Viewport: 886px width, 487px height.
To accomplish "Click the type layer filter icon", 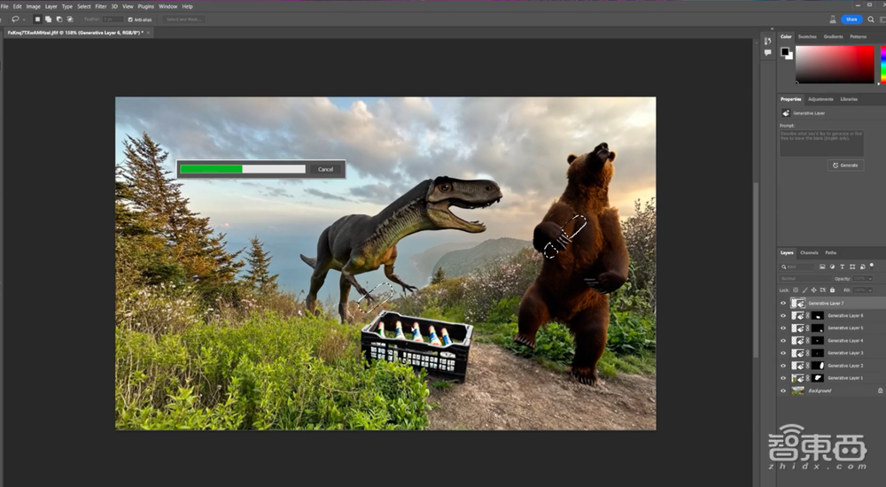I will coord(842,266).
